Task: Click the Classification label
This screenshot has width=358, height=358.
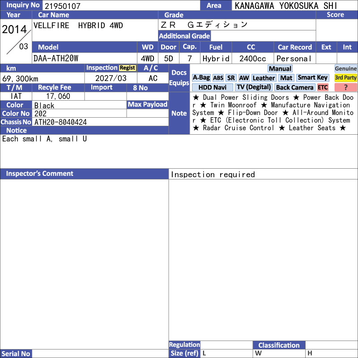Action: (x=279, y=345)
